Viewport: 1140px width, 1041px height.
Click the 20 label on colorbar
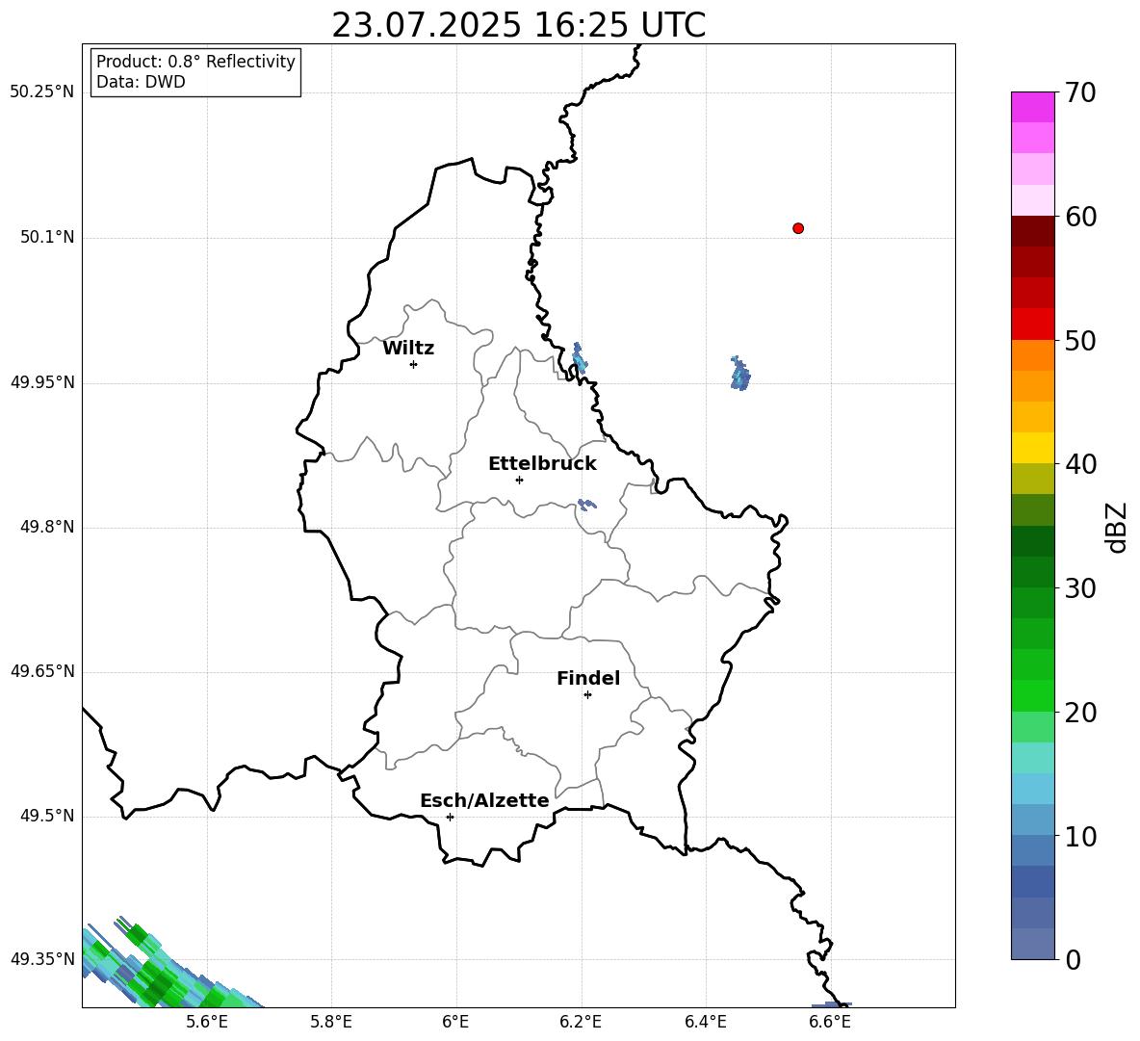(x=1080, y=713)
